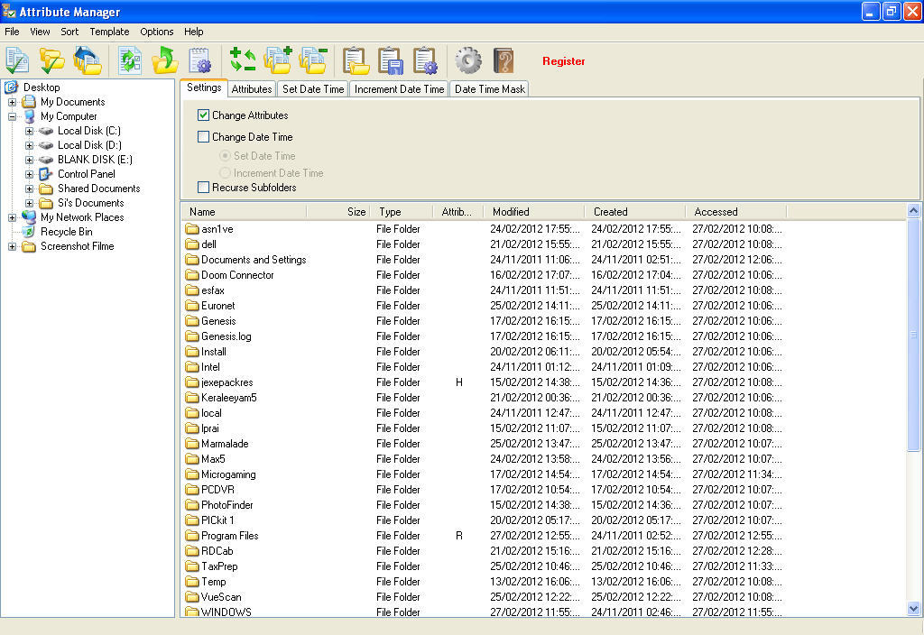Uncheck the Change Attributes checkbox
This screenshot has width=924, height=635.
coord(203,115)
